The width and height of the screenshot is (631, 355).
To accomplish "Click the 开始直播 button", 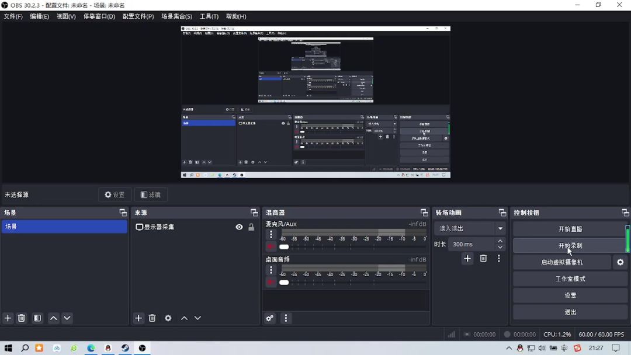I will pyautogui.click(x=570, y=229).
